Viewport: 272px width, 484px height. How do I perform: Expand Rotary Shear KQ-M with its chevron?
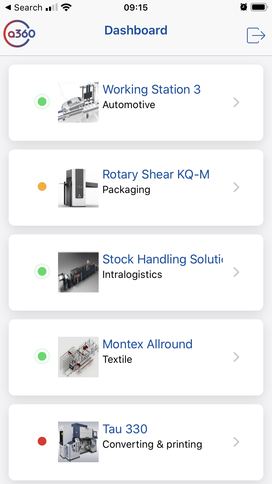click(x=236, y=187)
